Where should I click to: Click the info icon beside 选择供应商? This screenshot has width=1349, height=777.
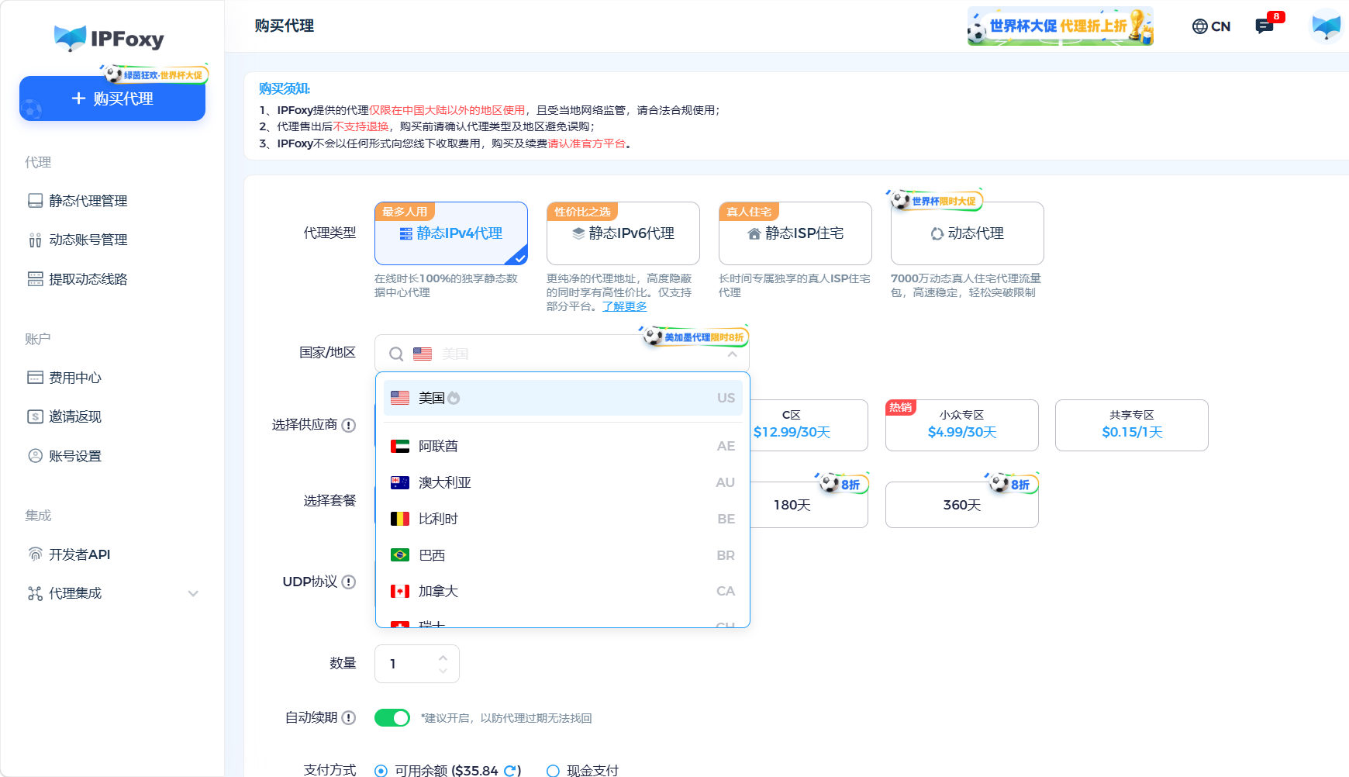click(x=349, y=425)
